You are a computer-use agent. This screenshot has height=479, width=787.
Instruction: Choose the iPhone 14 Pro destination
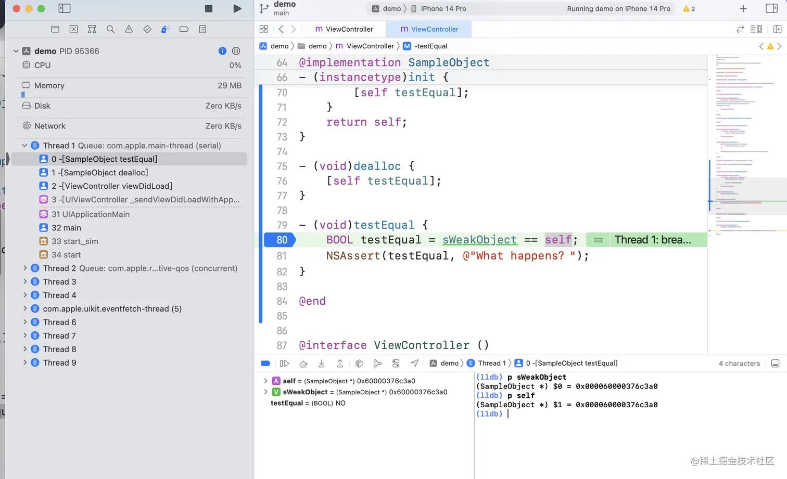[x=438, y=9]
